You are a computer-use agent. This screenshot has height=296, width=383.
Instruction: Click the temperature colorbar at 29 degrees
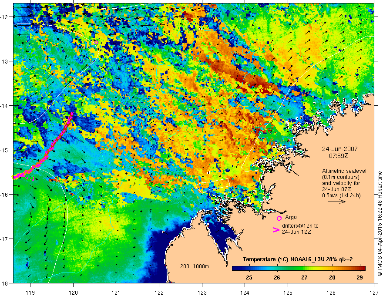tap(359, 268)
